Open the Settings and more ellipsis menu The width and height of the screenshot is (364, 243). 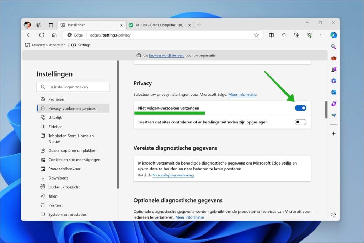[x=321, y=35]
